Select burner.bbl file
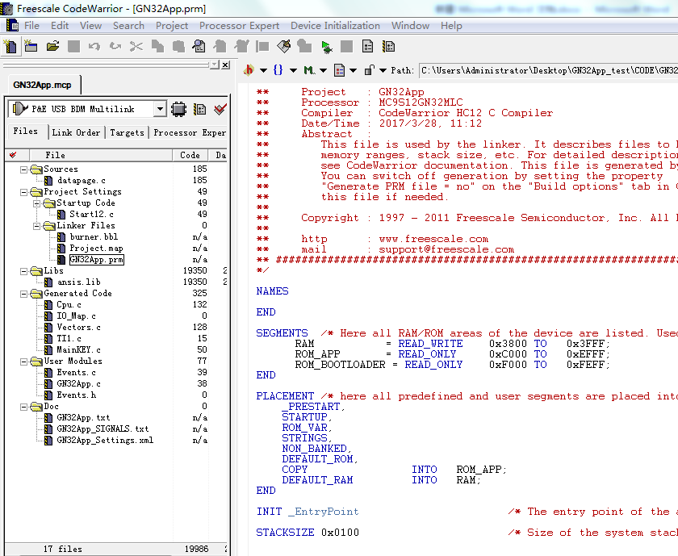This screenshot has height=556, width=678. (x=94, y=237)
